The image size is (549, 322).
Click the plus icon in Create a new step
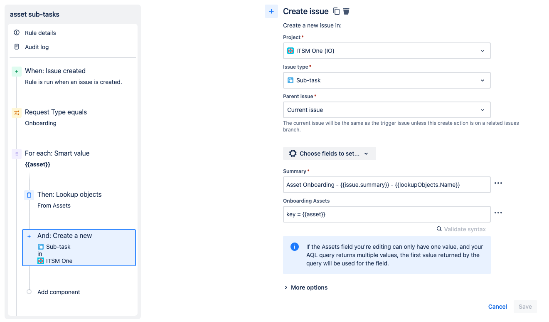(x=29, y=236)
